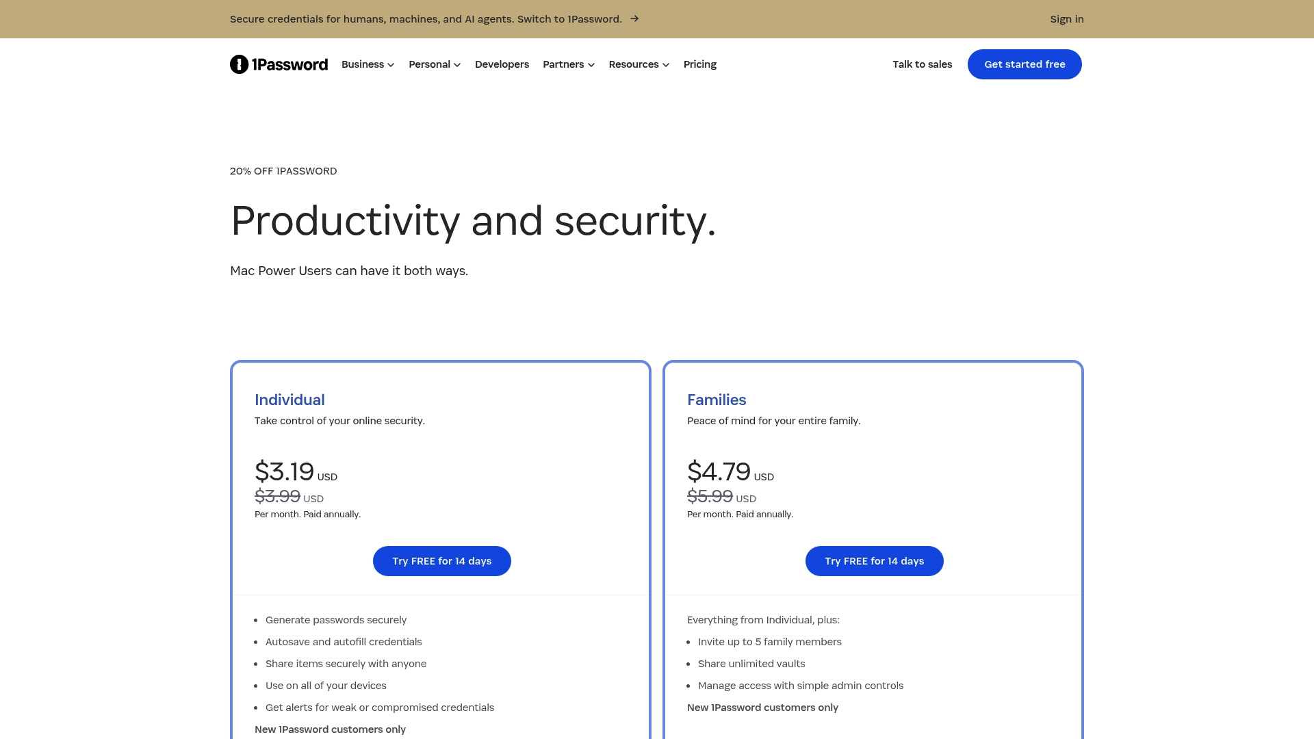This screenshot has height=739, width=1314.
Task: Click Get alerts for weak credentials feature
Action: click(380, 708)
